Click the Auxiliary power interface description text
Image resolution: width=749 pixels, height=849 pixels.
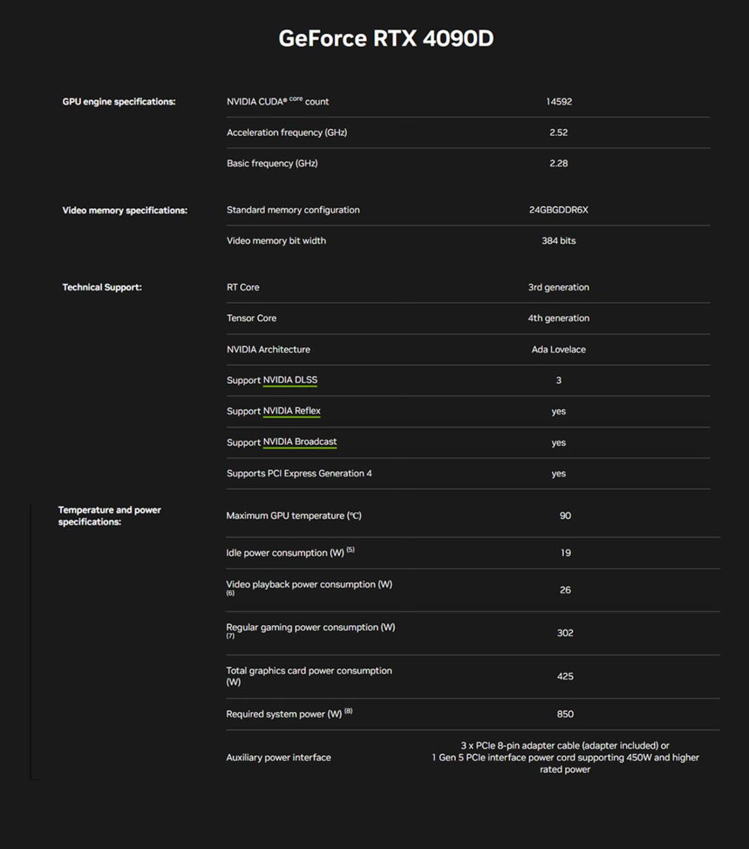[565, 758]
